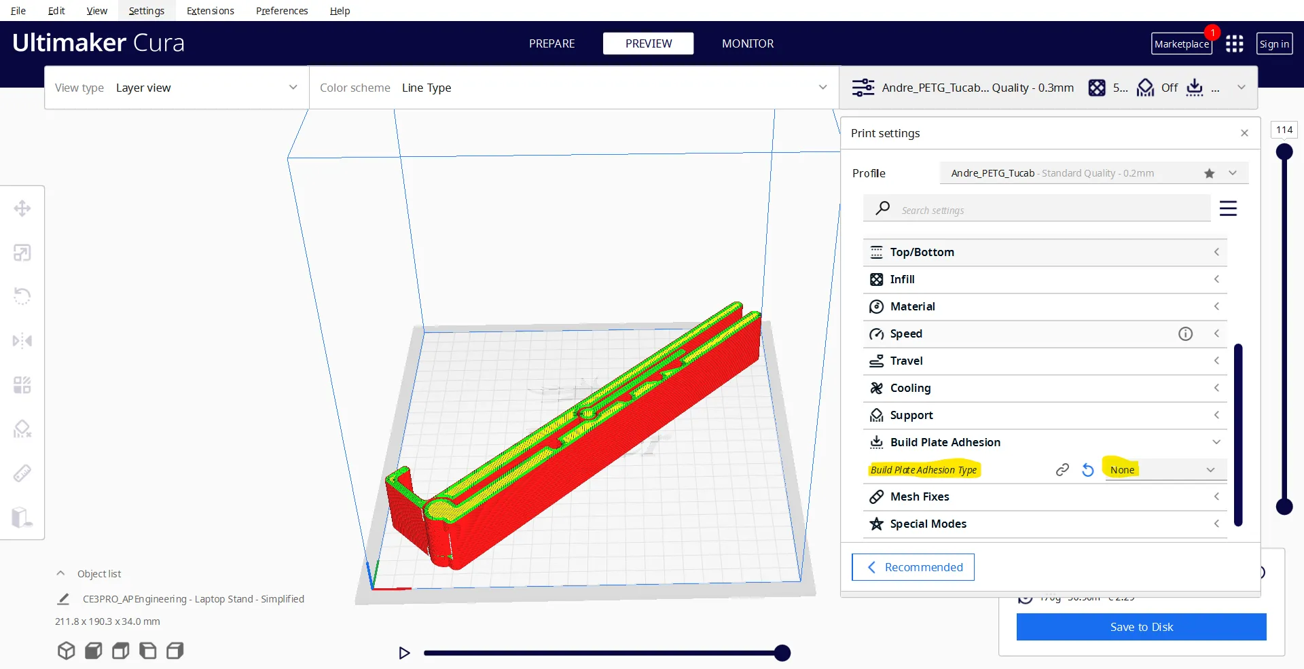Play the layer simulation

click(x=404, y=653)
